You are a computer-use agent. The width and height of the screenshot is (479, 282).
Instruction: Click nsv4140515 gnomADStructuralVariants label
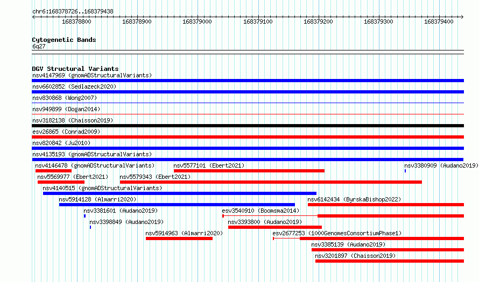coord(102,188)
